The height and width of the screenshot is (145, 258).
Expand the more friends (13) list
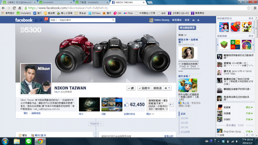click(x=235, y=125)
